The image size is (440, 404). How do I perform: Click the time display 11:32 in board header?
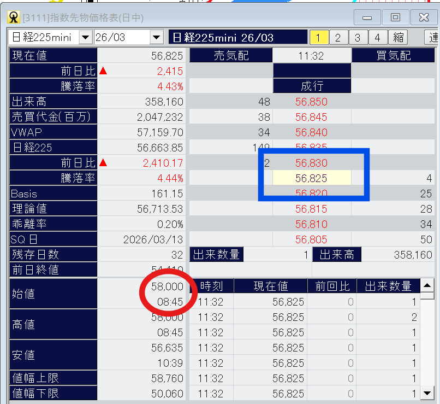pos(311,56)
